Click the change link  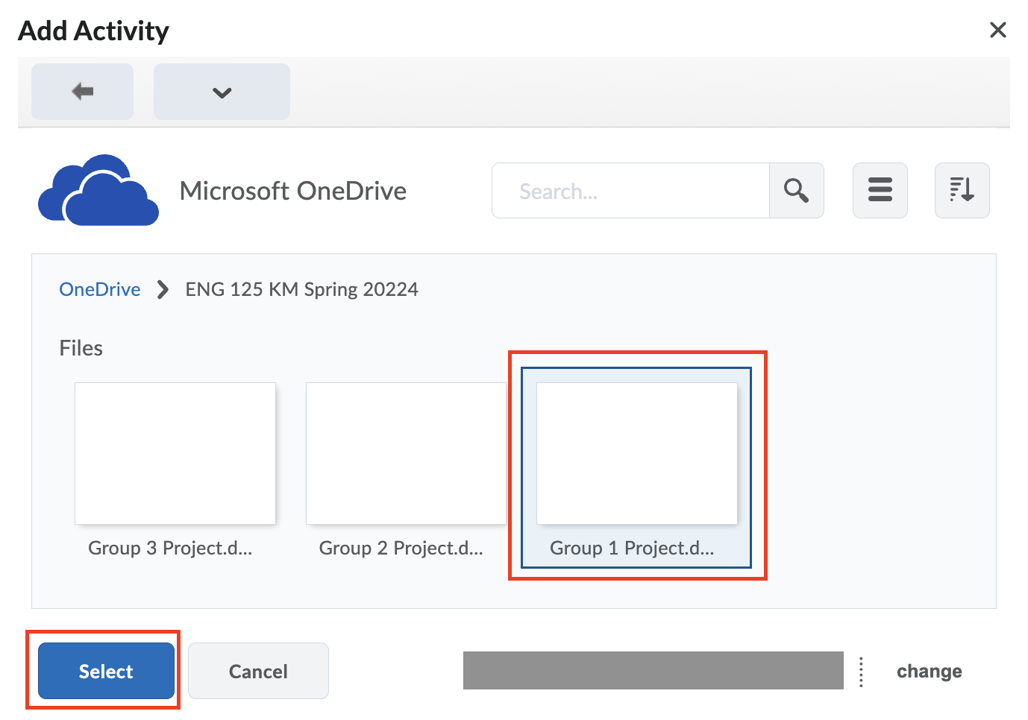point(929,671)
